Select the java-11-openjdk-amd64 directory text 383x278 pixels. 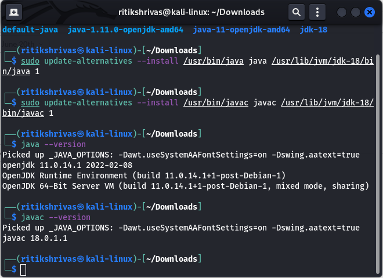pos(241,30)
